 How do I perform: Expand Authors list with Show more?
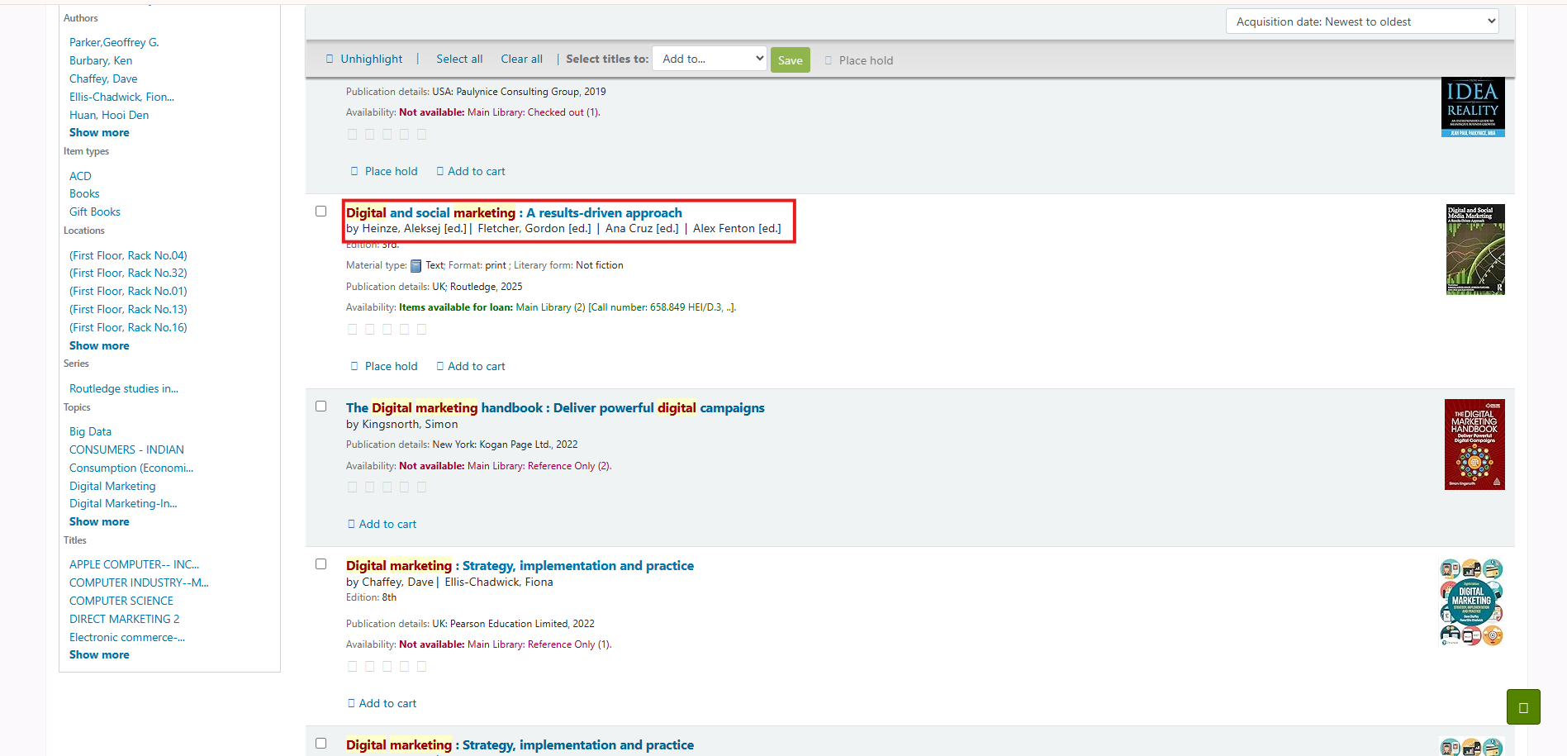click(x=99, y=133)
